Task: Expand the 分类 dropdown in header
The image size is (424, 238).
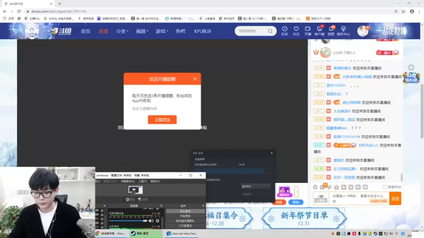Action: [122, 31]
